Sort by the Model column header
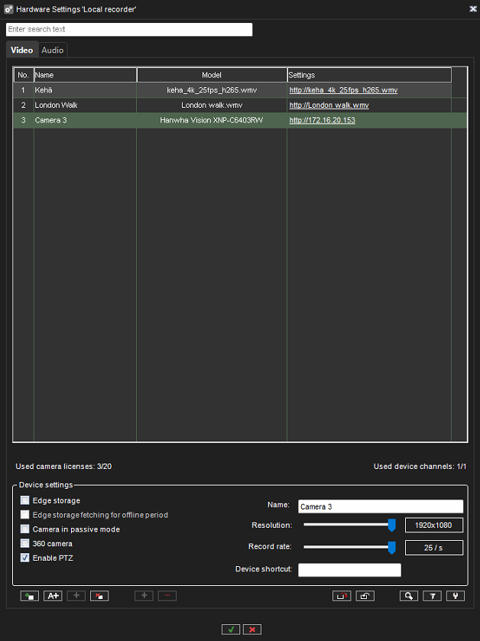 (x=212, y=75)
